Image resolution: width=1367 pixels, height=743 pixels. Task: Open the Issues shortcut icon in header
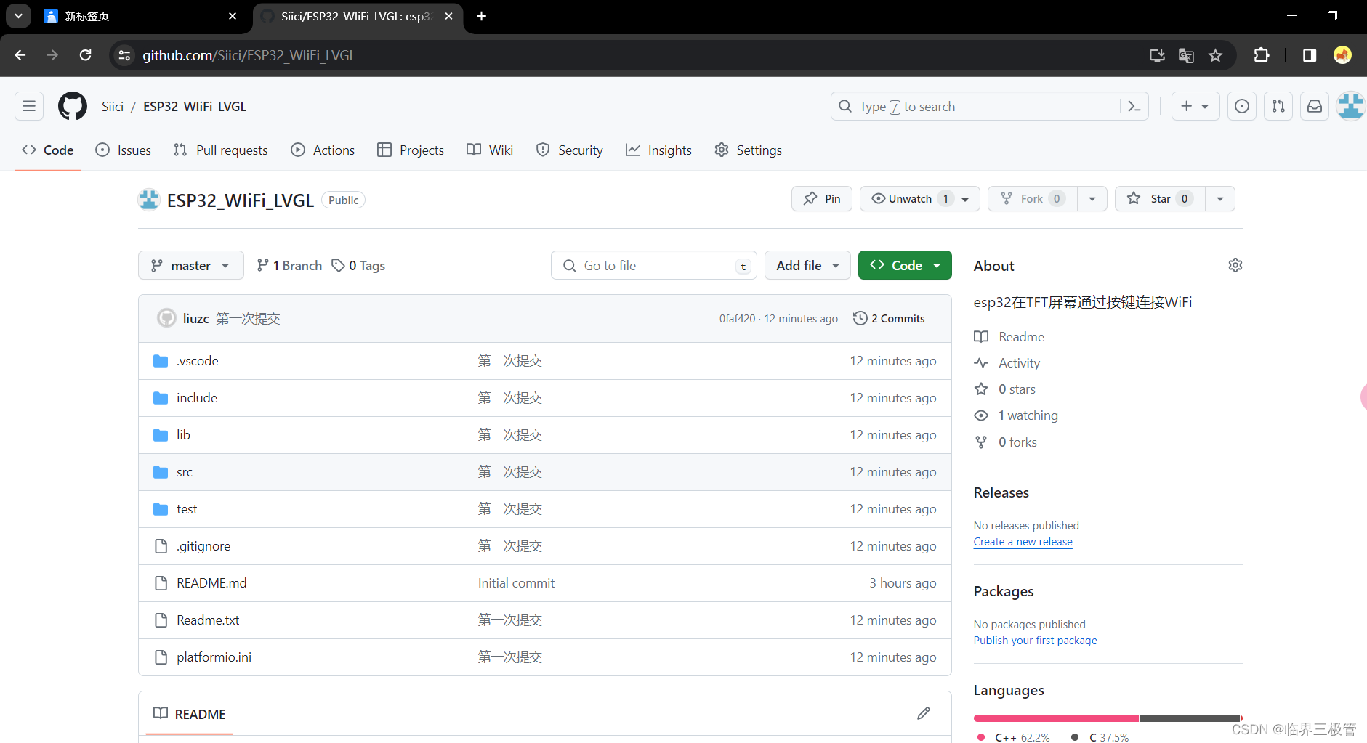click(x=1242, y=106)
